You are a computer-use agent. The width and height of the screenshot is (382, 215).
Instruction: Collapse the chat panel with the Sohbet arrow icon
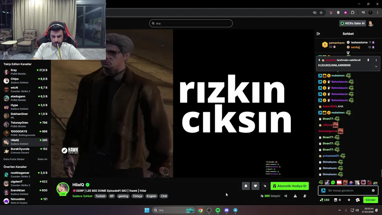pos(318,34)
